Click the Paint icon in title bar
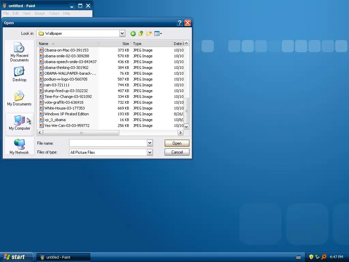Screen dimensions: 349x262 5,6
